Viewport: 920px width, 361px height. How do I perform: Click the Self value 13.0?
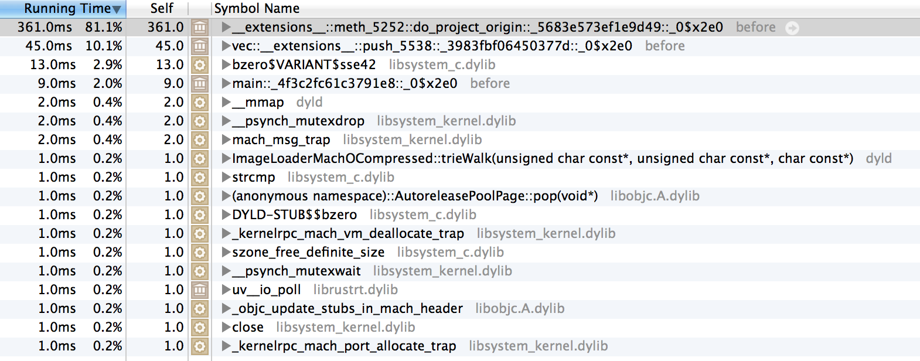tap(169, 64)
